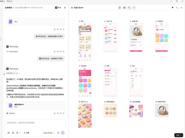Click the 徽章收藏盒 image title label

coord(111,102)
